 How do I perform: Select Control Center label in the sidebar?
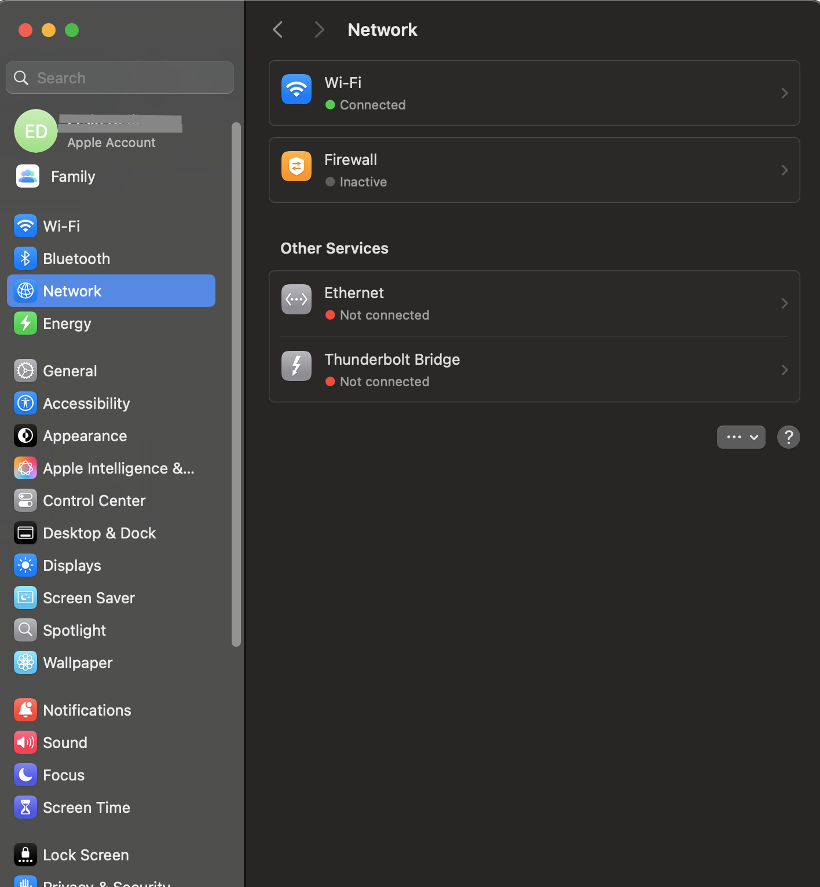coord(94,501)
